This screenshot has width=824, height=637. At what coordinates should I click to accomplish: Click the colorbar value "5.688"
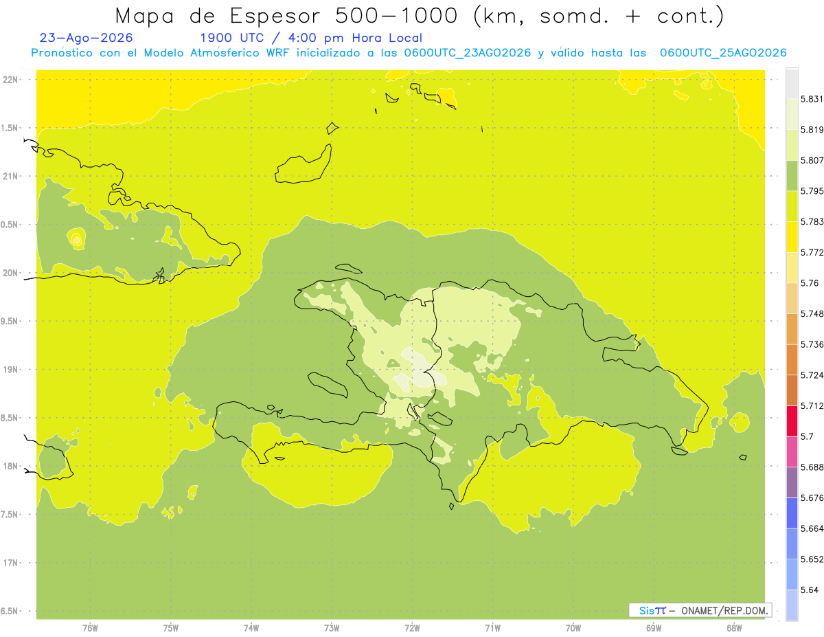(812, 467)
